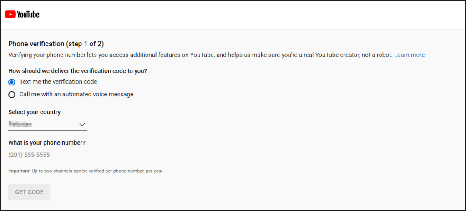Open the Learn more link
This screenshot has width=466, height=211.
click(x=409, y=55)
